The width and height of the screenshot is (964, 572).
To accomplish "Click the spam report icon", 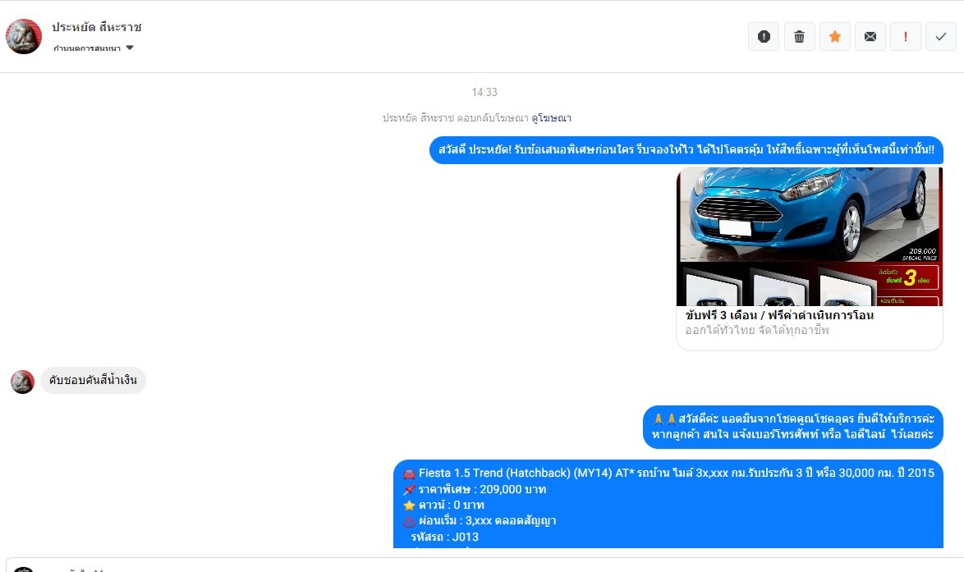I will [x=764, y=37].
